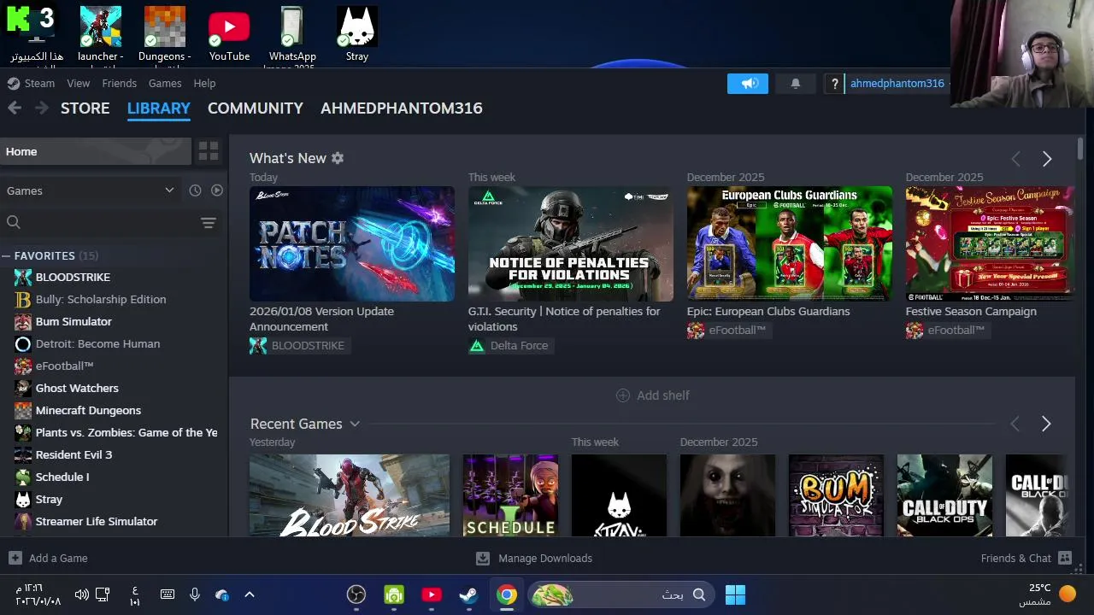Open Delta Force news source link

[x=509, y=345]
